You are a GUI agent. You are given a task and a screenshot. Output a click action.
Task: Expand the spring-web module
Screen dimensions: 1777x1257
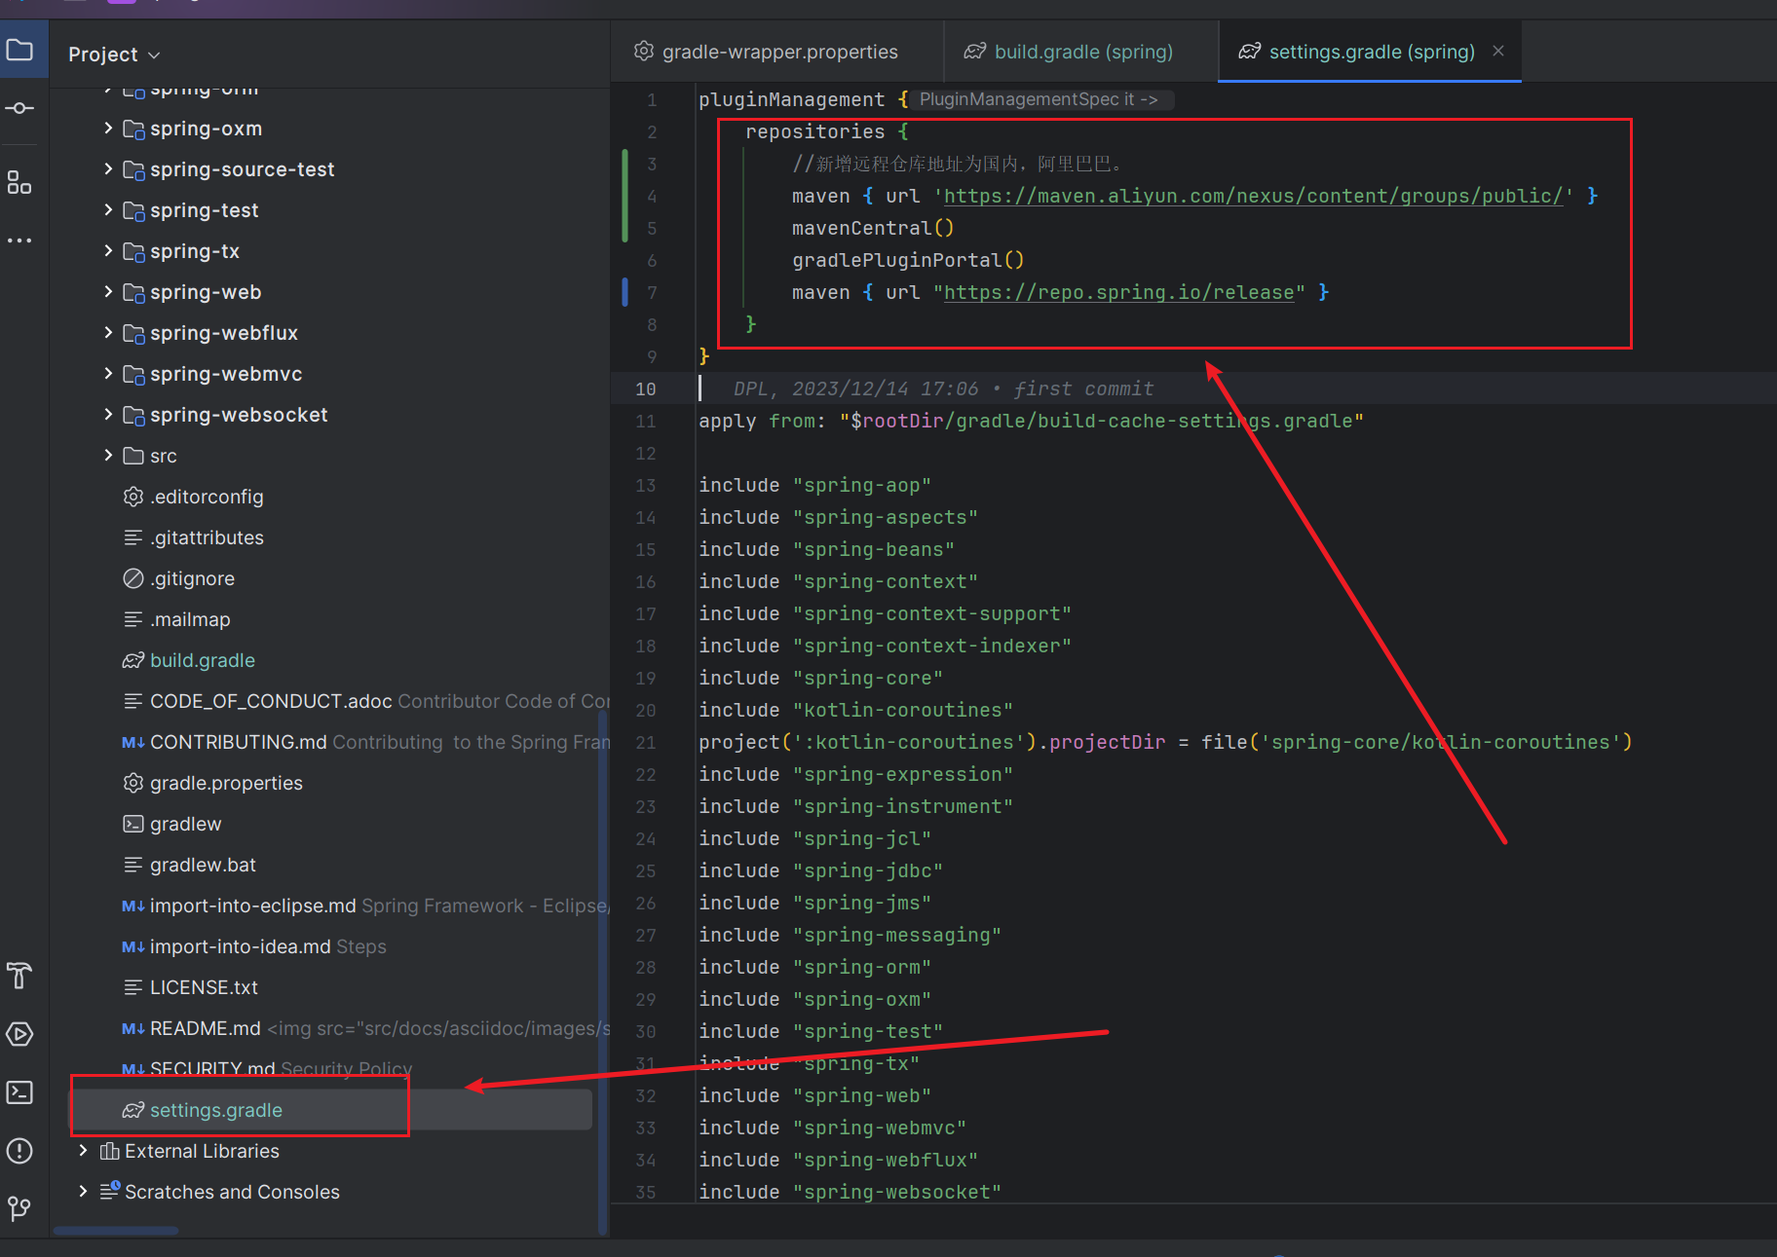[108, 291]
